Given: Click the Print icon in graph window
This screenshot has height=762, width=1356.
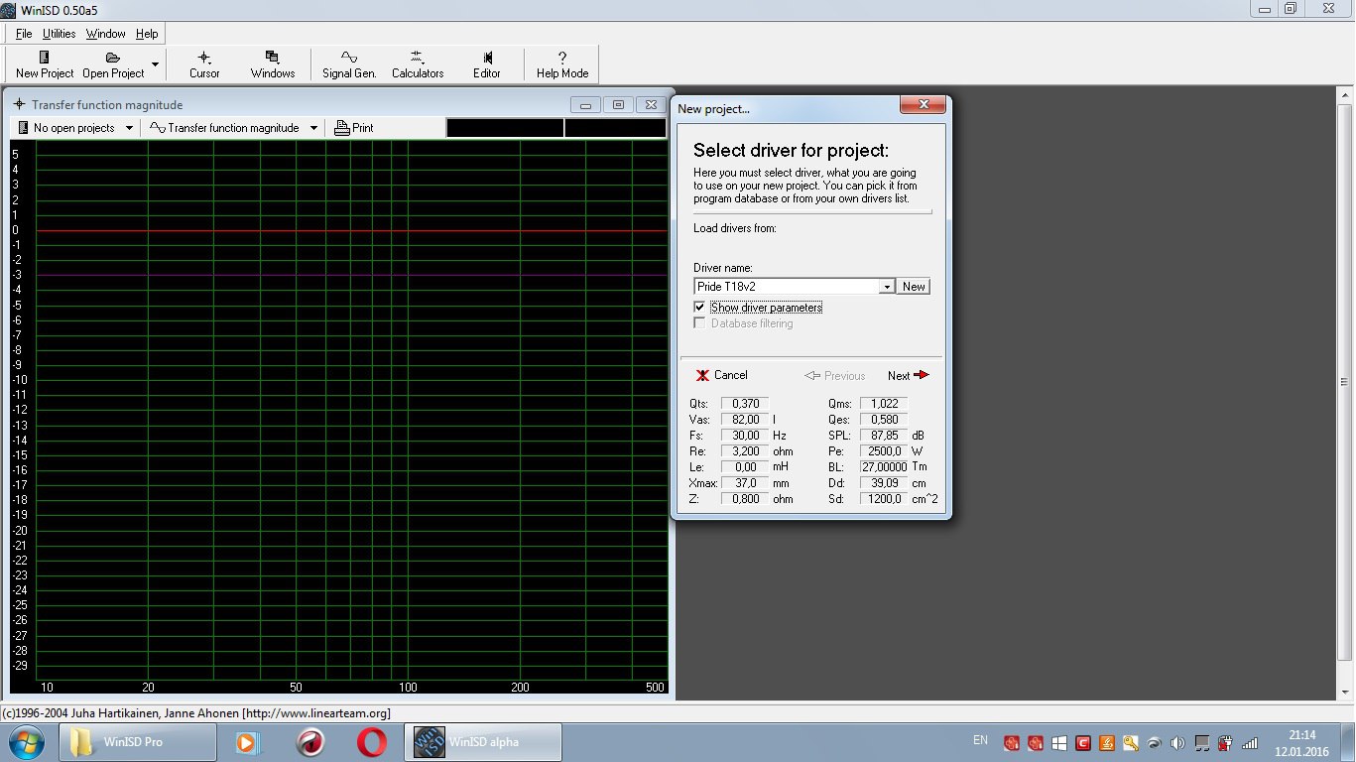Looking at the screenshot, I should coord(354,128).
